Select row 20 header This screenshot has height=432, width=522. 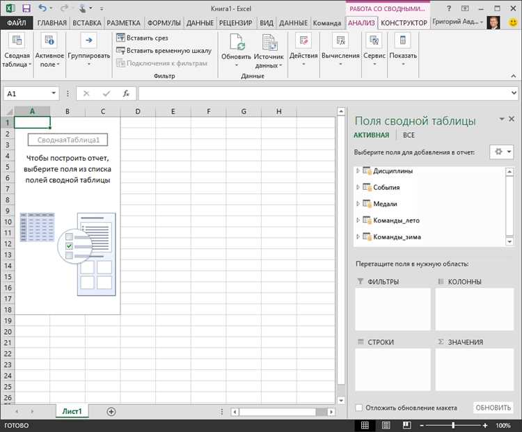coord(8,332)
